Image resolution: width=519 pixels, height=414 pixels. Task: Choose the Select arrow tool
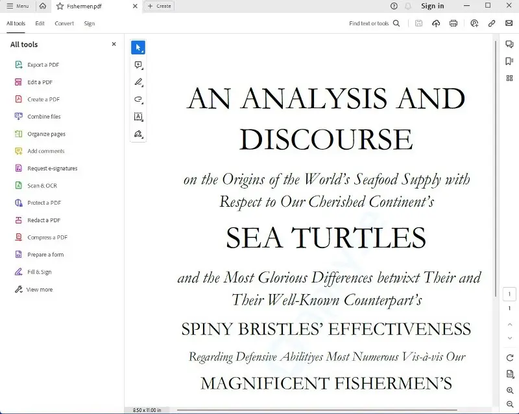[x=138, y=47]
